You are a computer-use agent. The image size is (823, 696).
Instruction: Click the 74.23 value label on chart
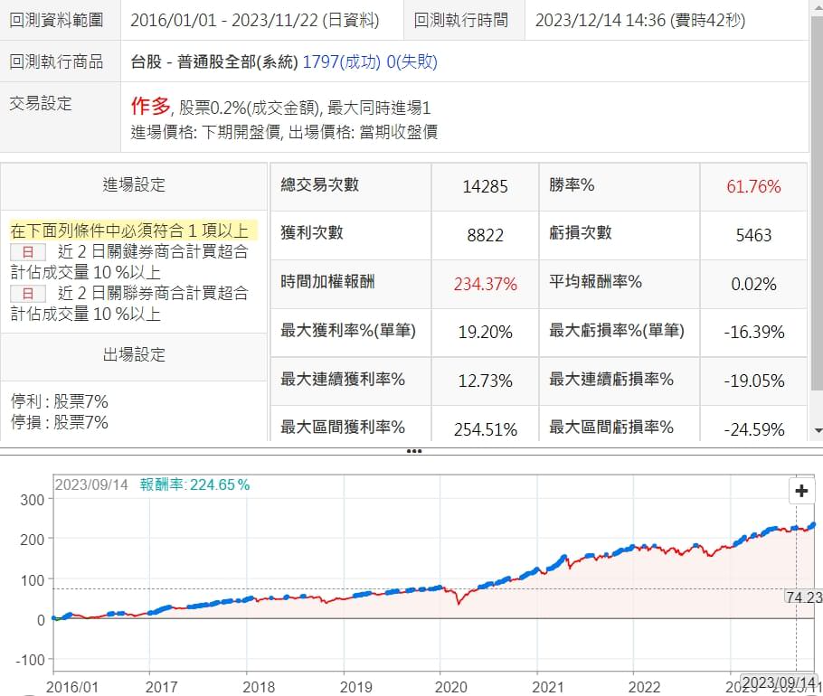(x=803, y=596)
